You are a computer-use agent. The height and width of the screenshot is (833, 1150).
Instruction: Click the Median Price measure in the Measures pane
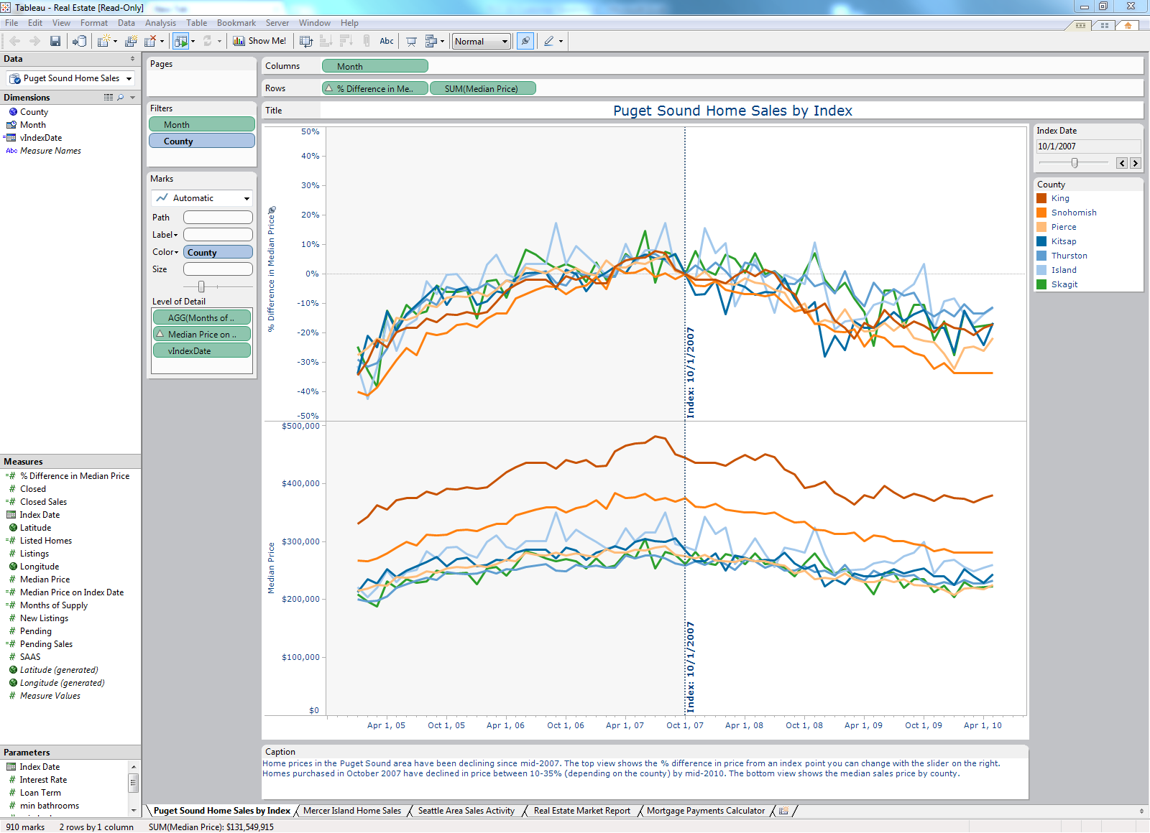point(44,579)
